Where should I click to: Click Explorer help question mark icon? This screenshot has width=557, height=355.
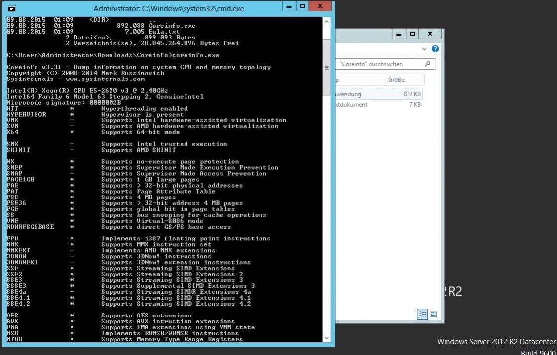click(435, 49)
